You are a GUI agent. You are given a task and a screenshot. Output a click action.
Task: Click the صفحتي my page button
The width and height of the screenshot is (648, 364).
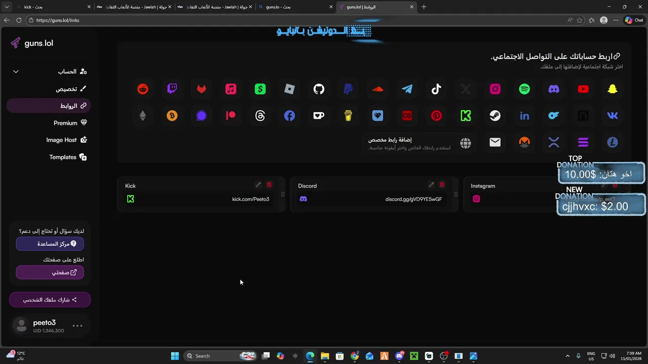coord(50,272)
